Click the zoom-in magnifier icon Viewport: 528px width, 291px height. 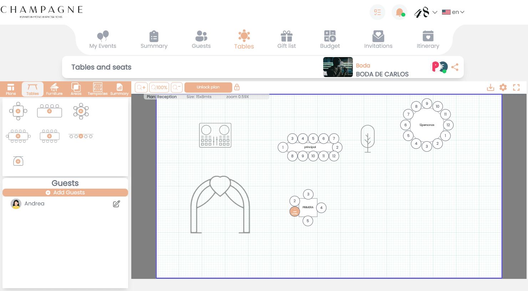click(141, 87)
